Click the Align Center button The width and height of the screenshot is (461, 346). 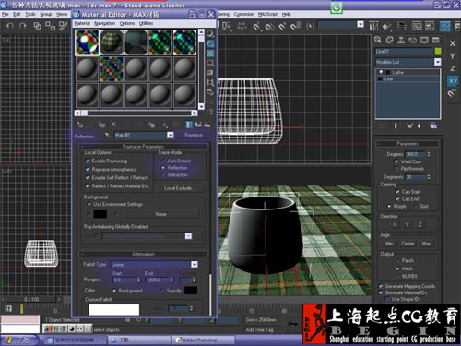(408, 244)
